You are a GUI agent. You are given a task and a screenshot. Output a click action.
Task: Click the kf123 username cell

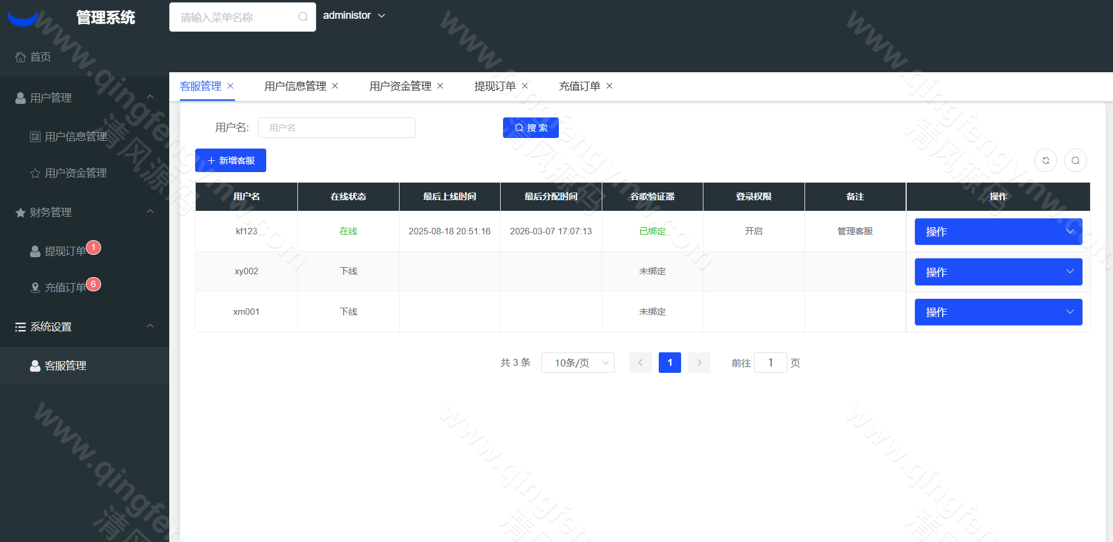click(x=246, y=231)
